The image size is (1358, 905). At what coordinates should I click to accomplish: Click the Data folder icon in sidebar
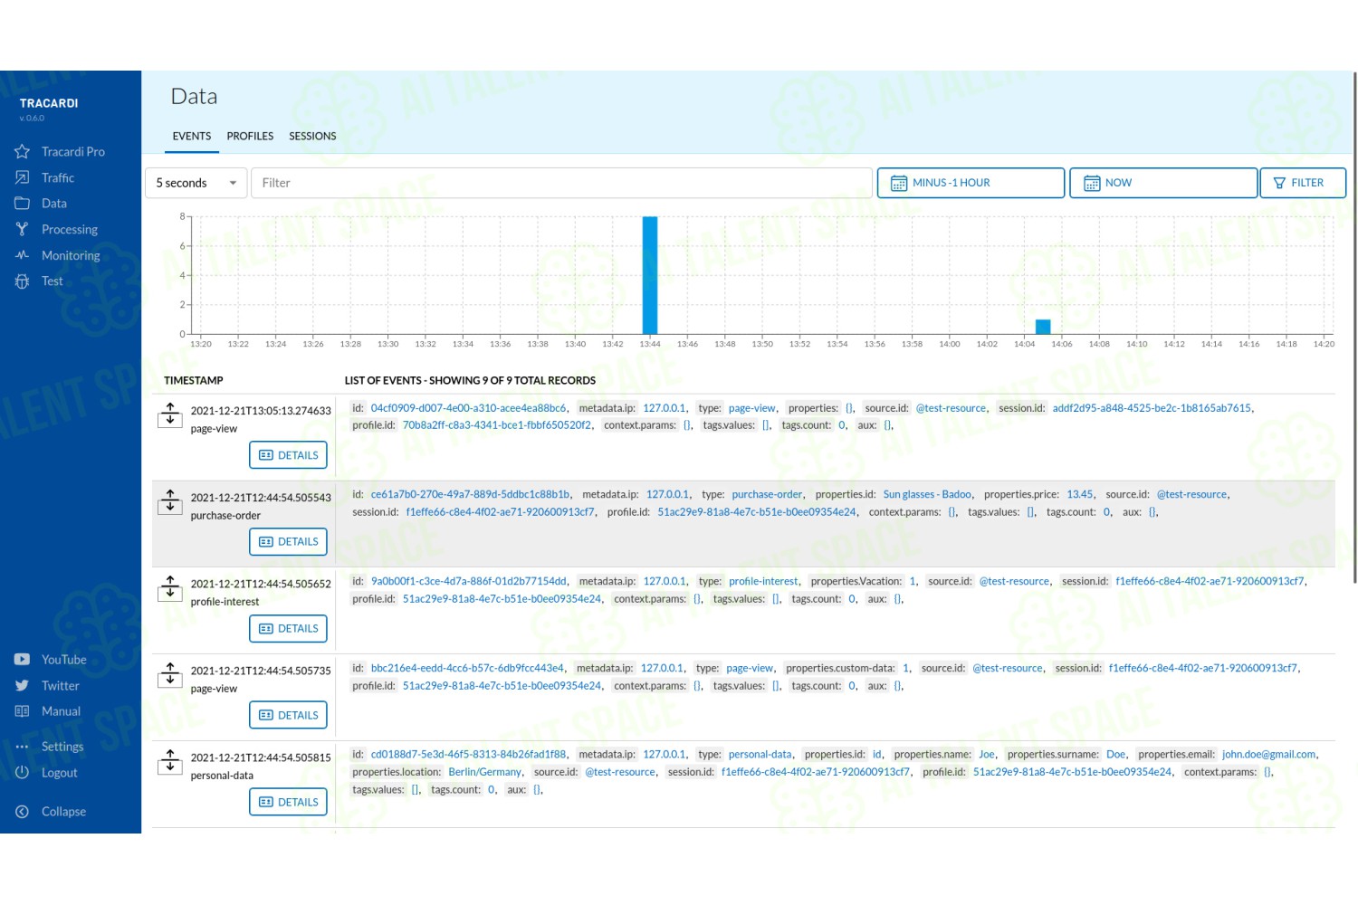[23, 204]
